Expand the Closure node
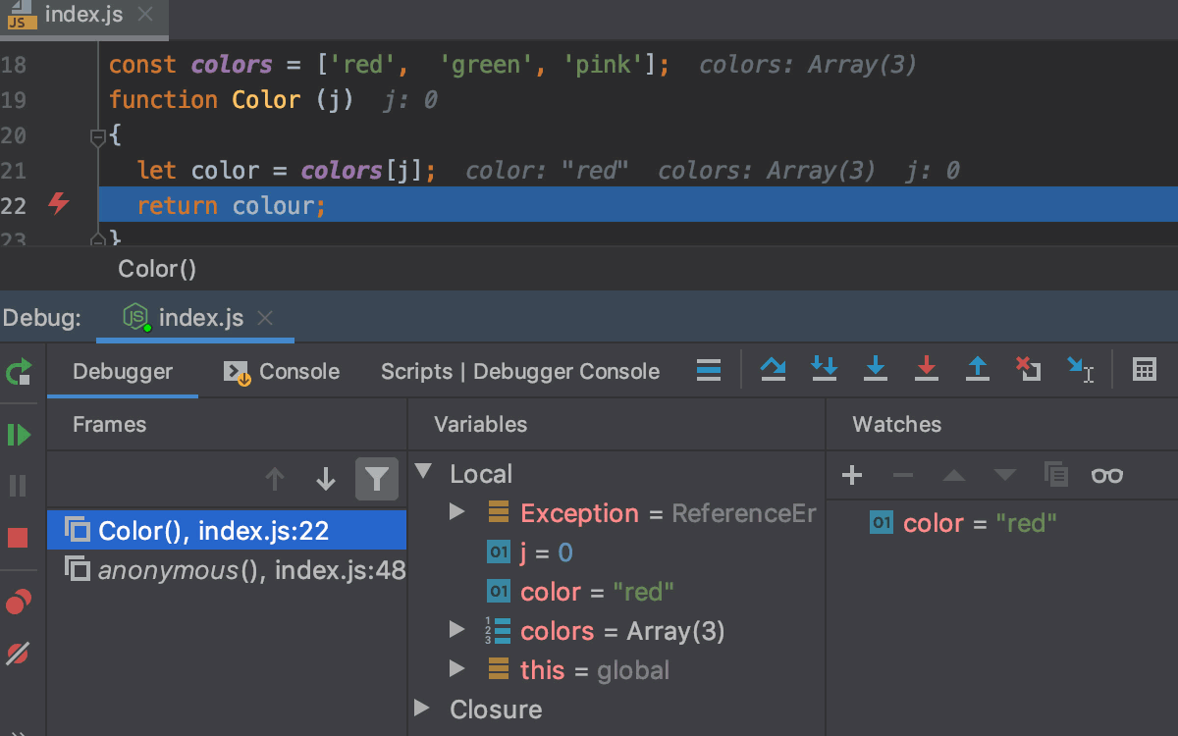Image resolution: width=1178 pixels, height=736 pixels. (x=422, y=709)
